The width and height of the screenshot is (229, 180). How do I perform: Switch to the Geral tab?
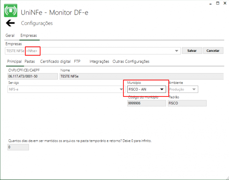point(10,35)
